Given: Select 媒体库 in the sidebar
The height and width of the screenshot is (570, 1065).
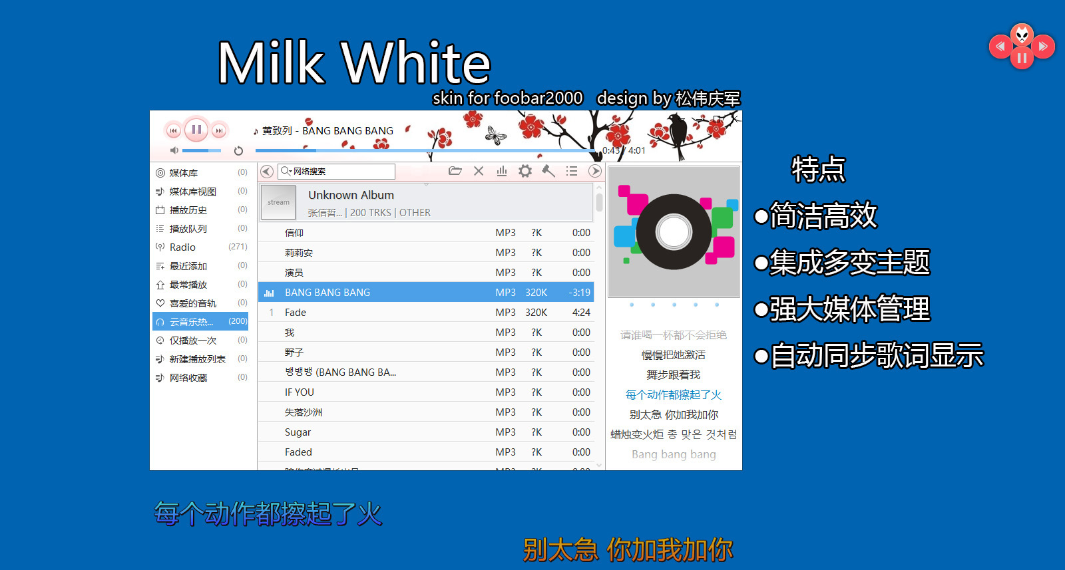Looking at the screenshot, I should click(201, 173).
